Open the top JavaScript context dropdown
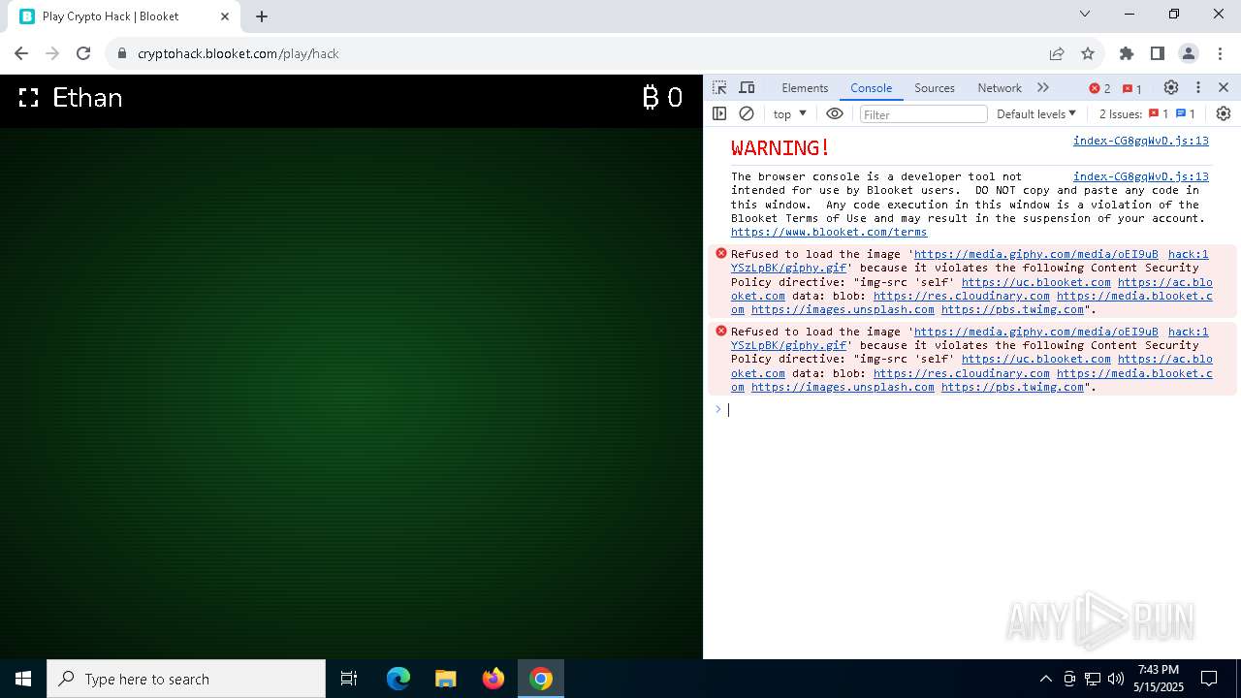The image size is (1241, 698). coord(789,113)
